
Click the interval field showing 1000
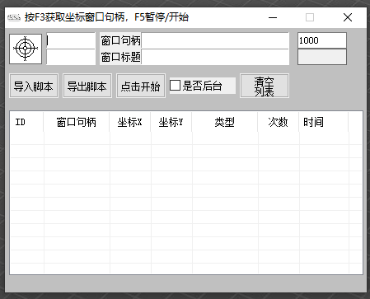pyautogui.click(x=322, y=40)
